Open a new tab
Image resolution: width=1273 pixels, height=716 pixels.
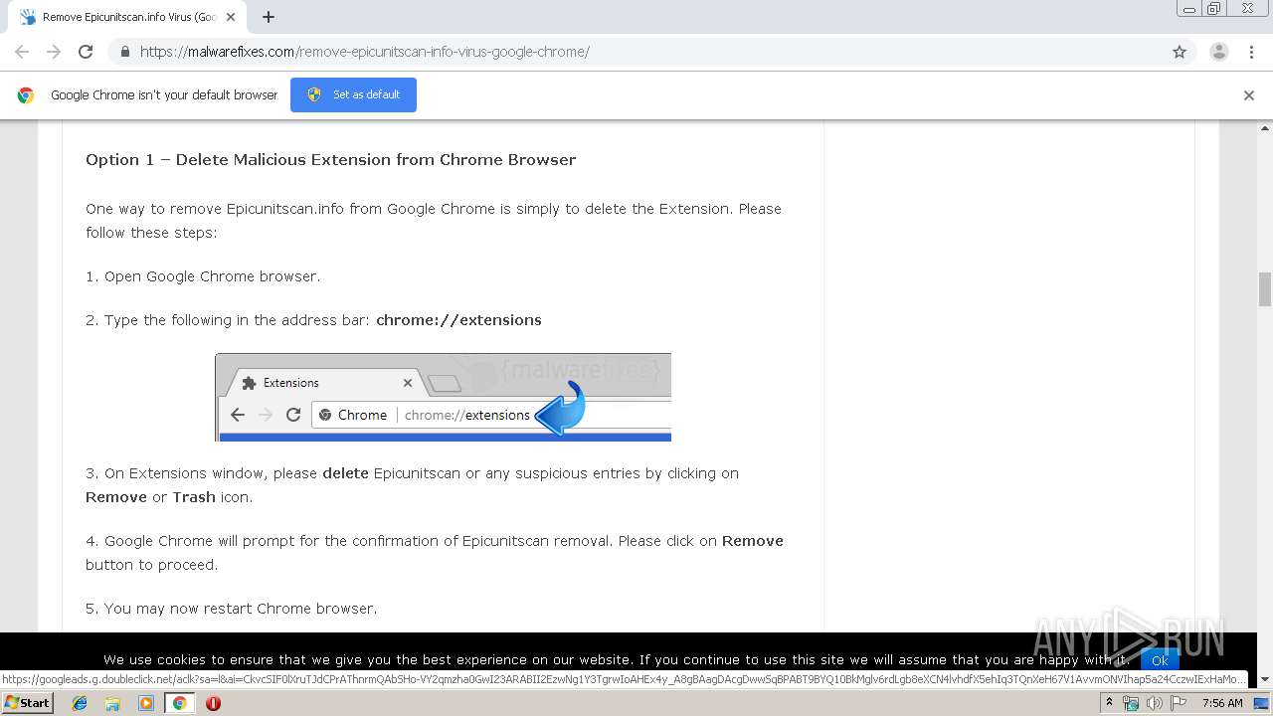[269, 17]
